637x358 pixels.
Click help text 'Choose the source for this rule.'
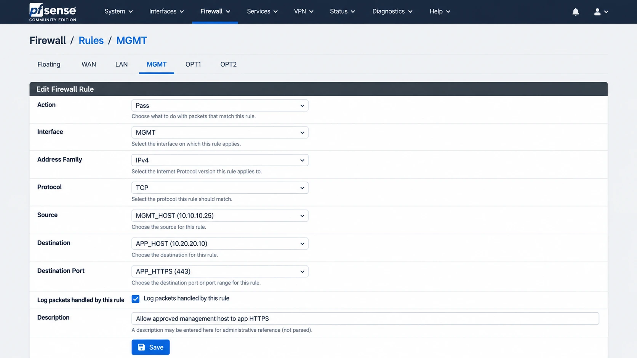pyautogui.click(x=169, y=227)
